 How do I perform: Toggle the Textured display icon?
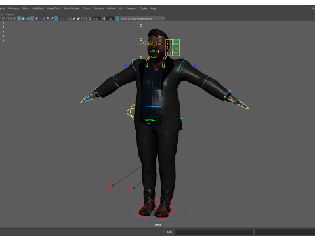(x=32, y=18)
